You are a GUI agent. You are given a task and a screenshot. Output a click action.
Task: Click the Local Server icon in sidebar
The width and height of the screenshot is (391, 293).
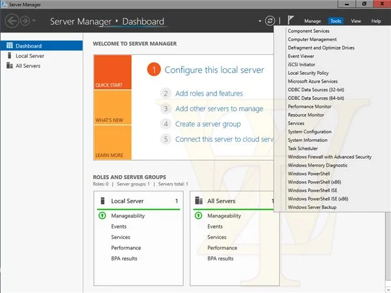coord(10,55)
